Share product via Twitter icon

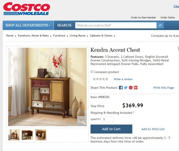pos(126,88)
